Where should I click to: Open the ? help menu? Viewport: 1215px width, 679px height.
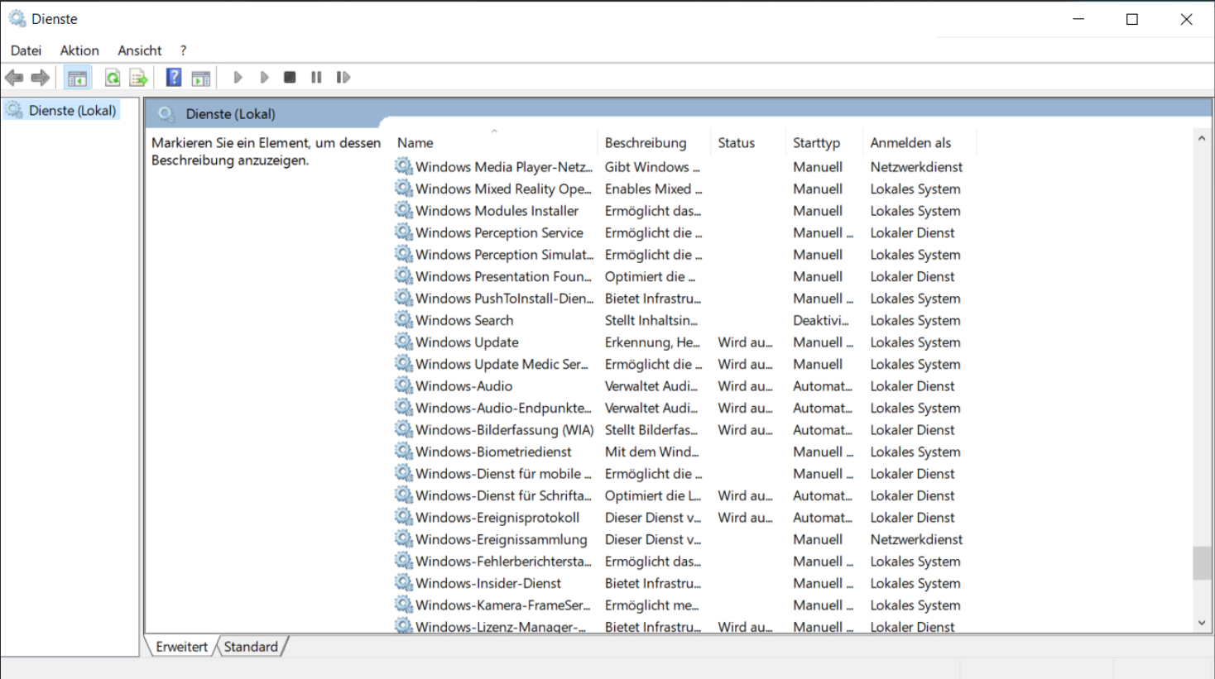click(x=183, y=50)
